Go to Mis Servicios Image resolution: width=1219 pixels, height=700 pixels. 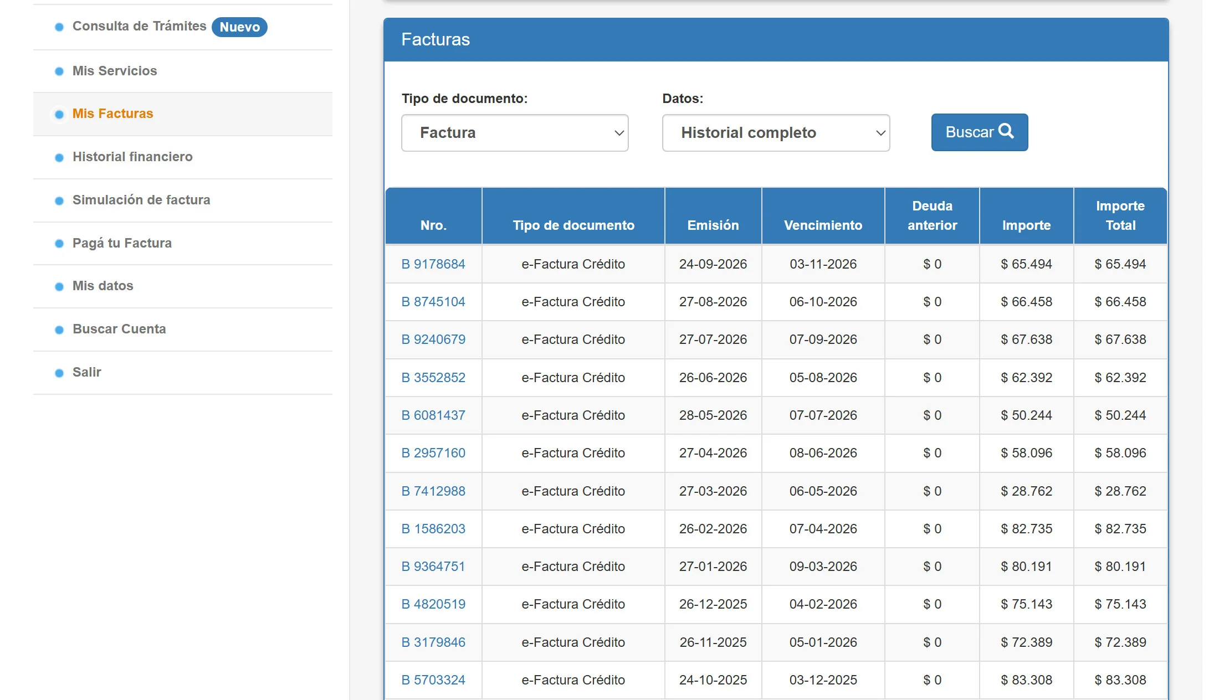115,71
